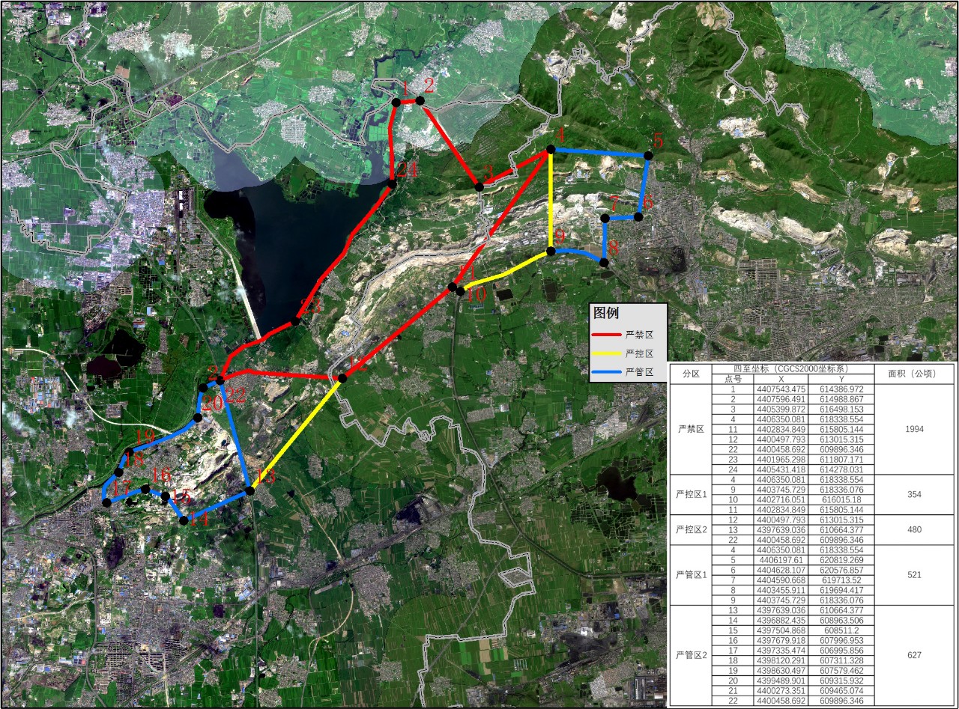This screenshot has height=709, width=959.
Task: Select the black dot for point 3
Action: [x=479, y=186]
